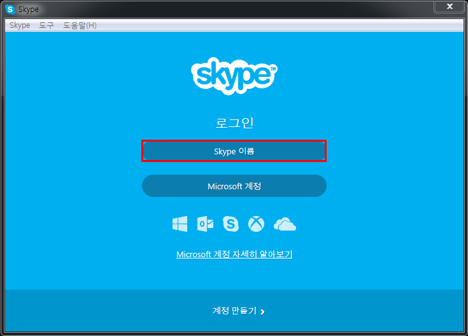Image resolution: width=468 pixels, height=336 pixels.
Task: Click the Skype icon in the title bar
Action: pos(10,10)
